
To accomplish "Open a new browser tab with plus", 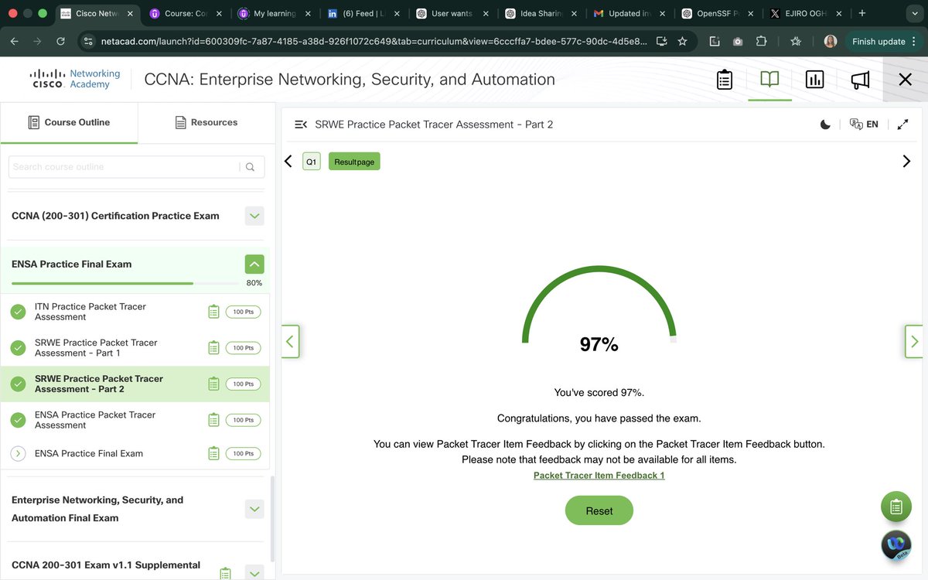I will 861,13.
